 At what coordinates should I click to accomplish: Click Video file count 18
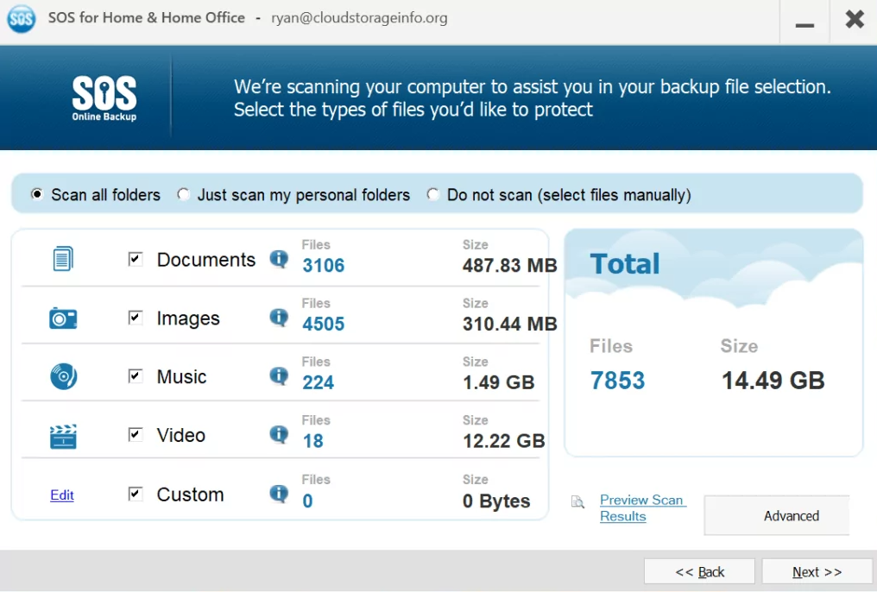pyautogui.click(x=313, y=441)
